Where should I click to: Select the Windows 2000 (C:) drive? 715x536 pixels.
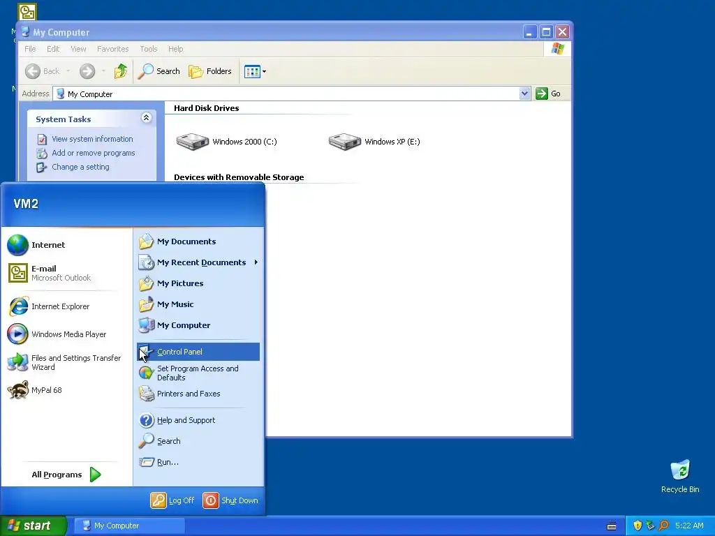click(227, 142)
